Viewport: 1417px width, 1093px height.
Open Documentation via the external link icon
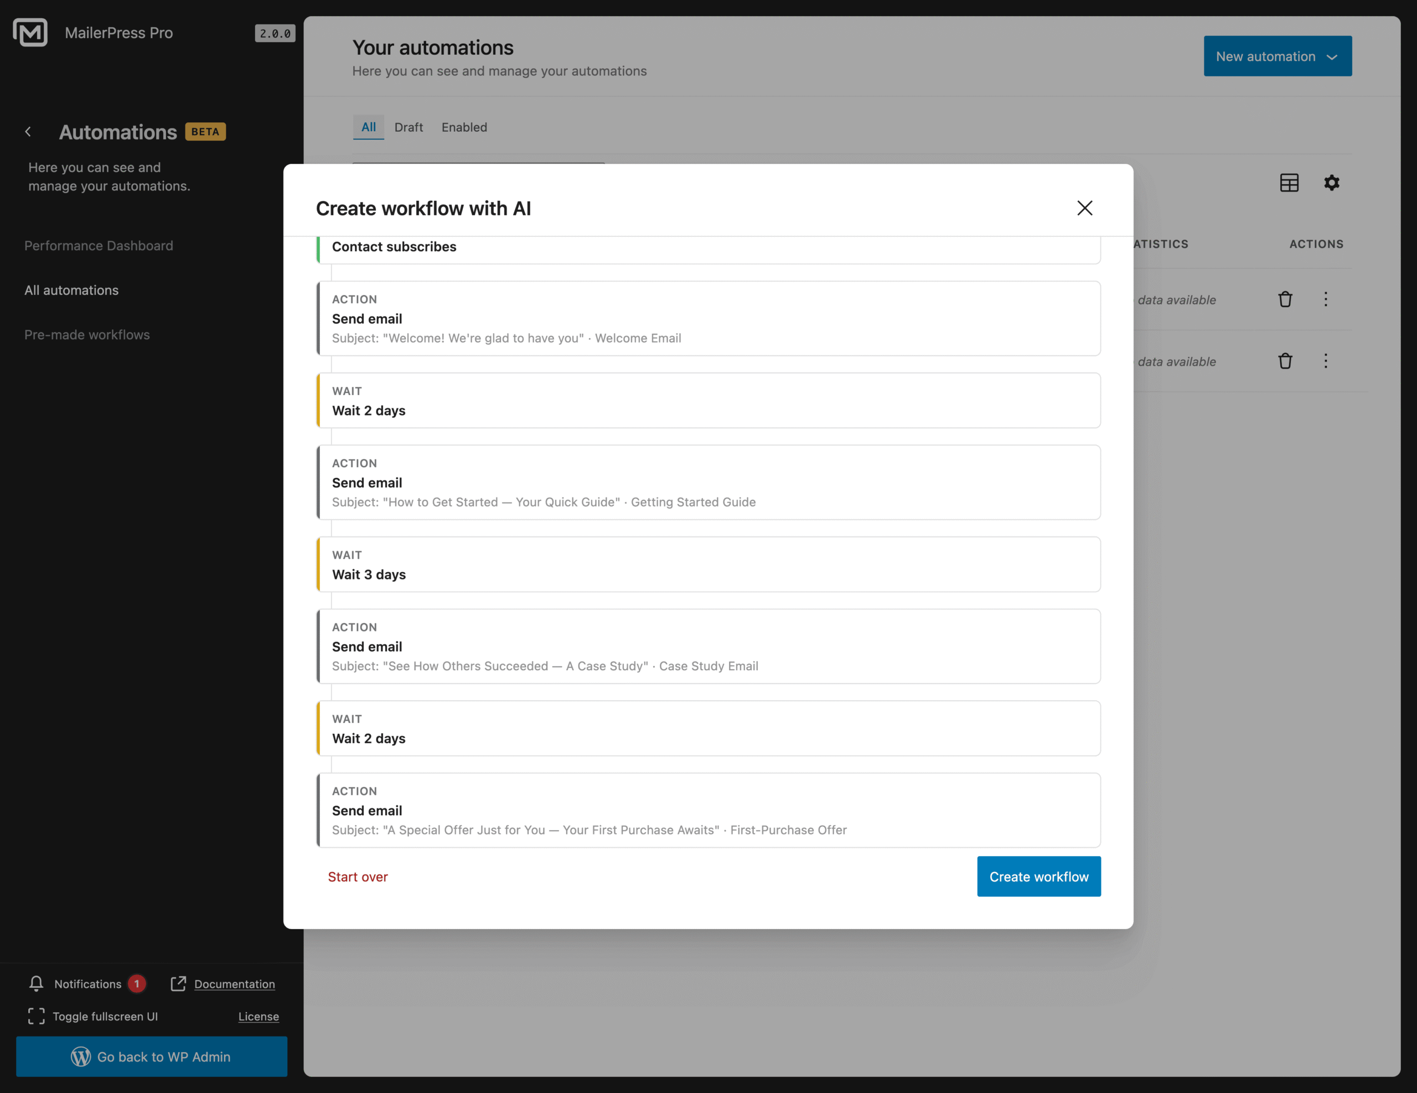coord(178,983)
